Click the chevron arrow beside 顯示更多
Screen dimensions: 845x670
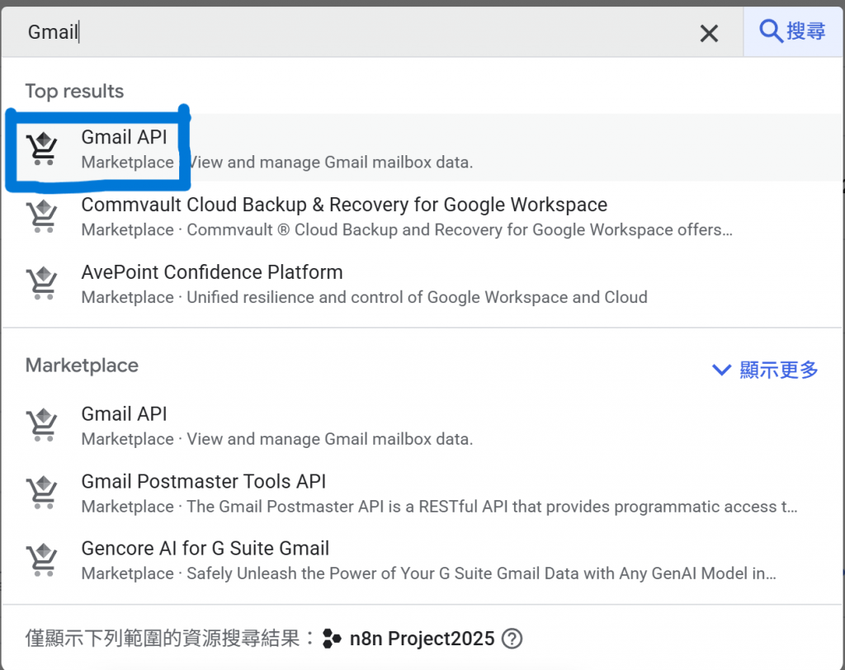tap(721, 370)
